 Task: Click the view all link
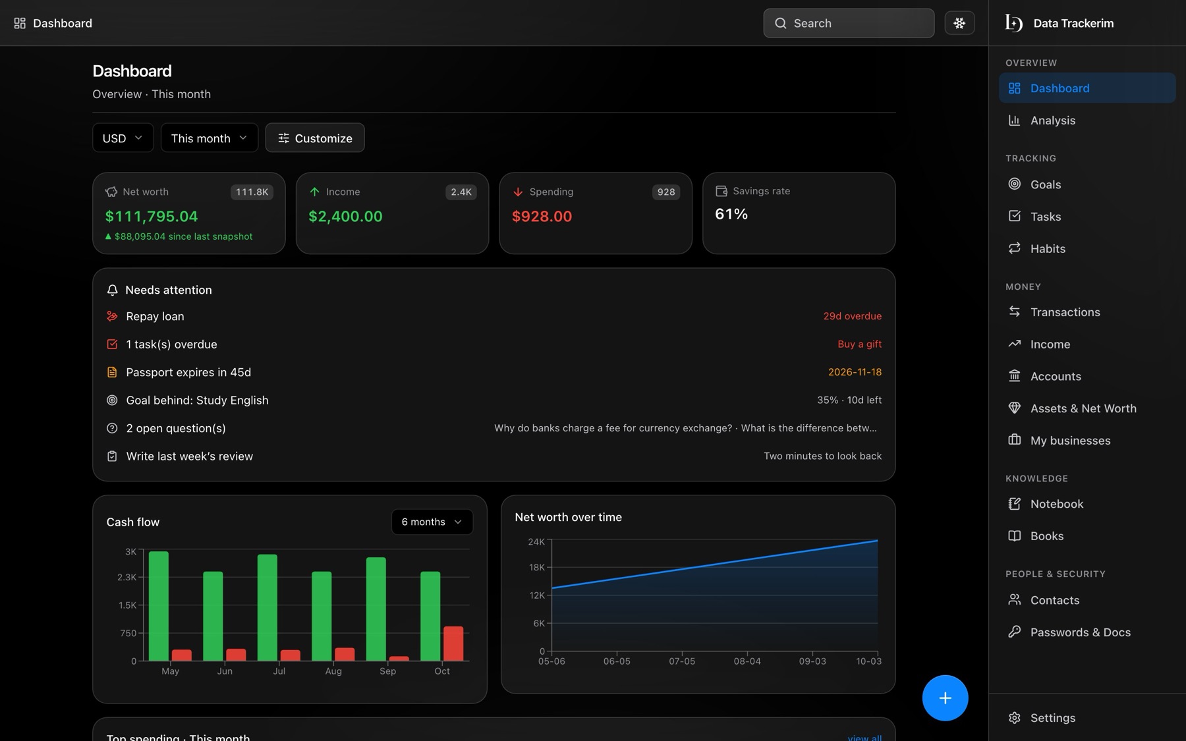pos(864,737)
